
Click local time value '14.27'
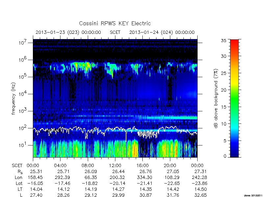coord(118,189)
